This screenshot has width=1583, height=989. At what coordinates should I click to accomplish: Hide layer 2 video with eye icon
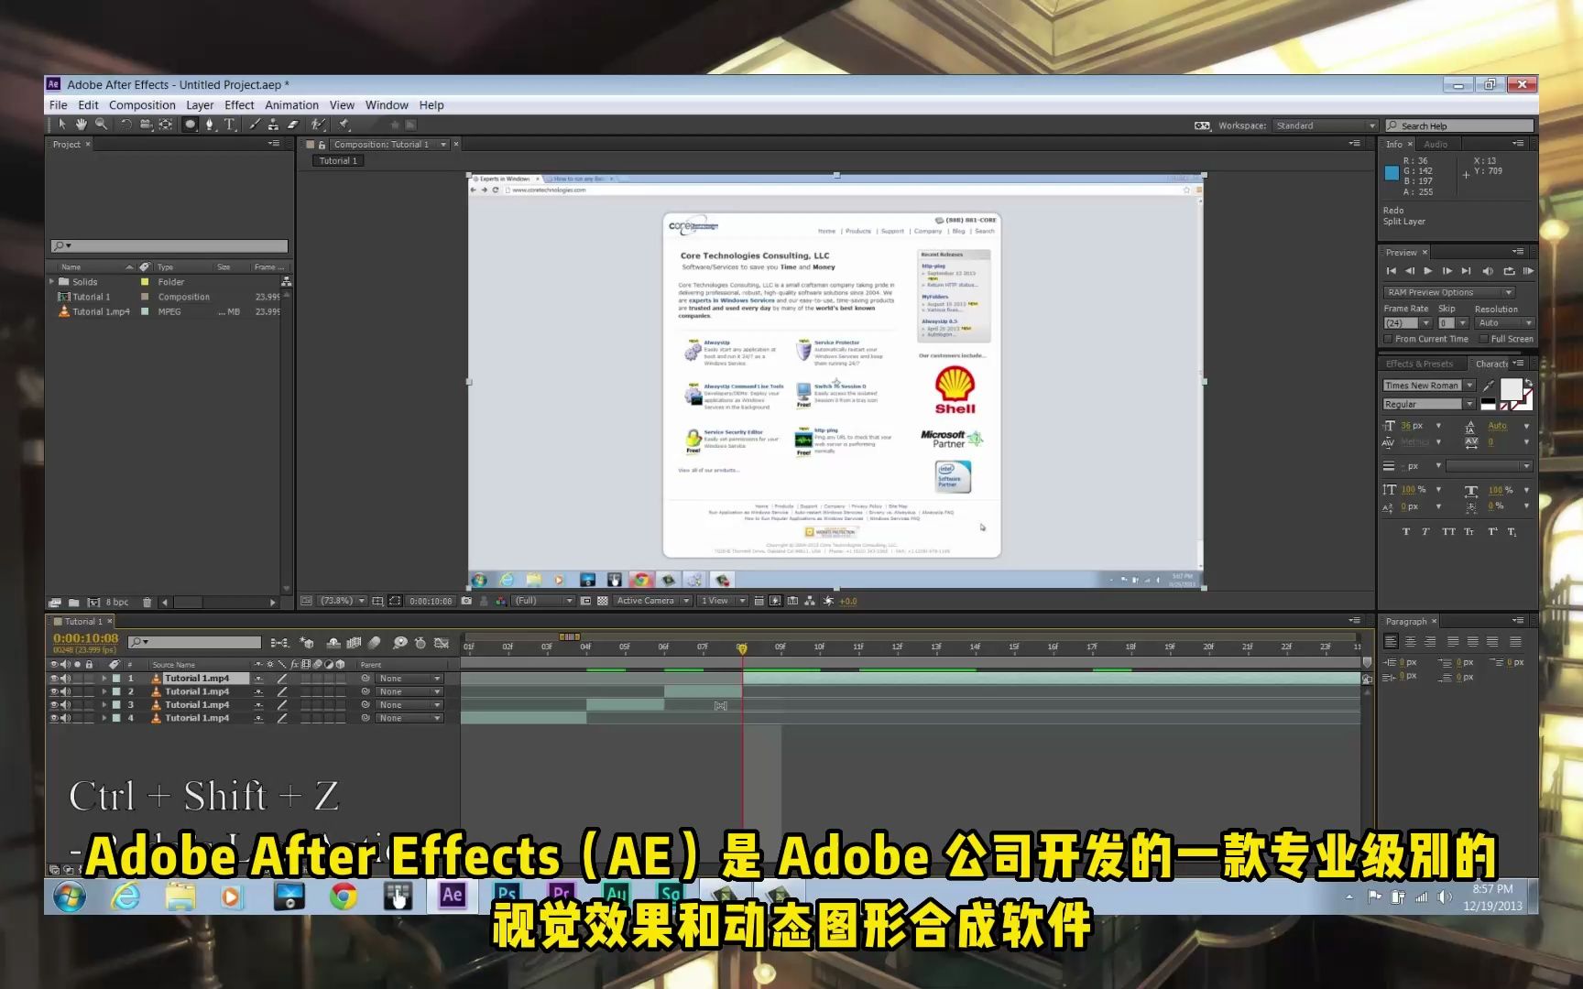coord(53,691)
